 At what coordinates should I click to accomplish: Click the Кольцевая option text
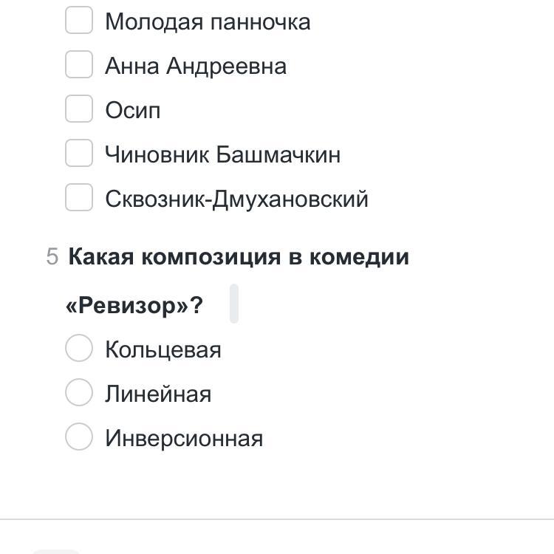163,350
